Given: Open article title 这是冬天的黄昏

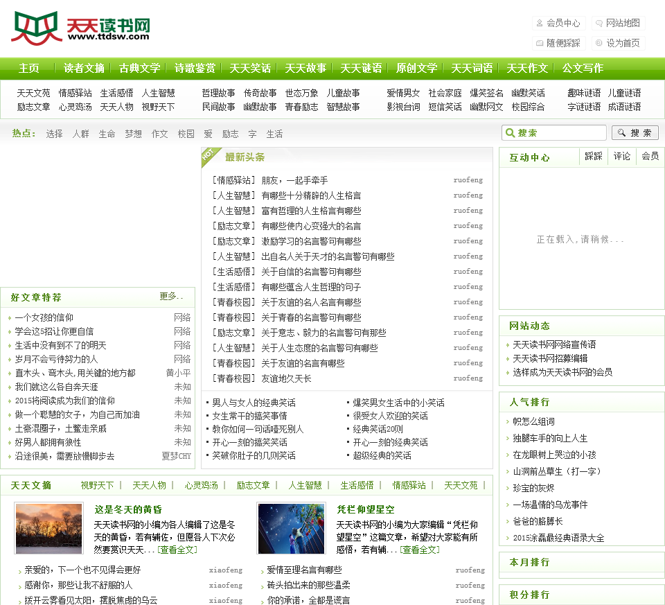Looking at the screenshot, I should click(x=128, y=509).
